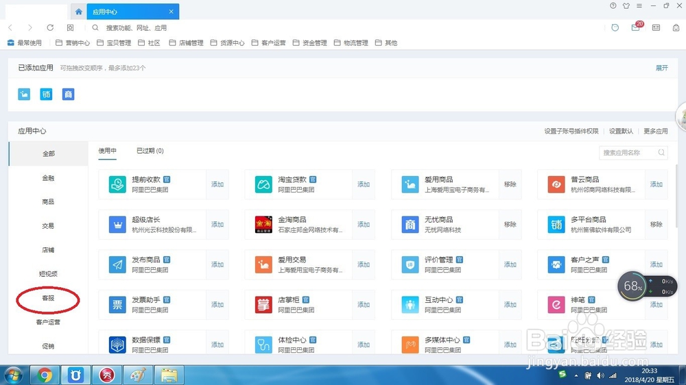Viewport: 686px width, 385px height.
Task: Open the 资金管理 bookmark folder
Action: [x=310, y=43]
